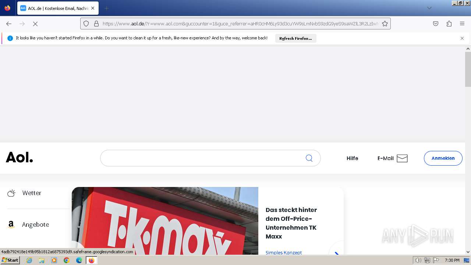Save page to Pocket

coord(436,24)
